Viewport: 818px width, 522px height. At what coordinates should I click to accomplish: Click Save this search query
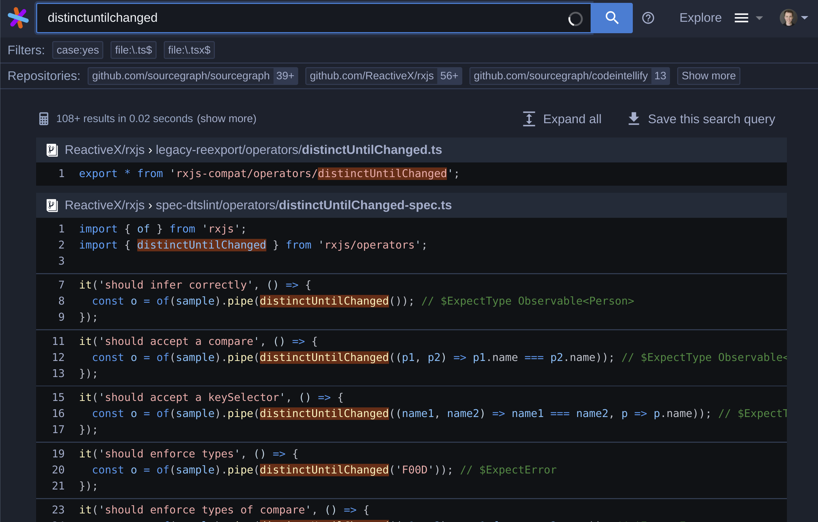[711, 119]
